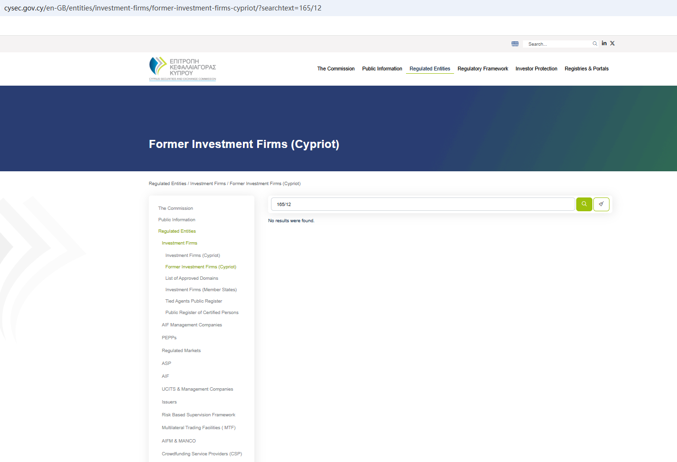The width and height of the screenshot is (677, 462).
Task: Click the firm search field containing 165/12
Action: click(x=423, y=204)
